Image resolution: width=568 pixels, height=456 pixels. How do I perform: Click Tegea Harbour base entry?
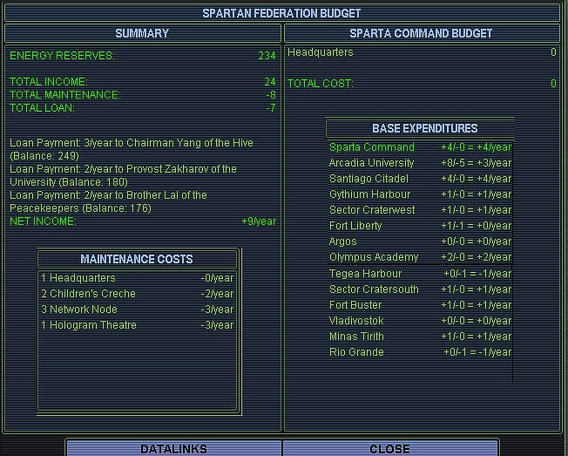tap(420, 274)
